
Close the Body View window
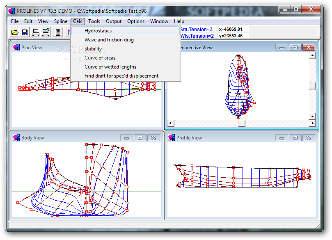pos(153,138)
